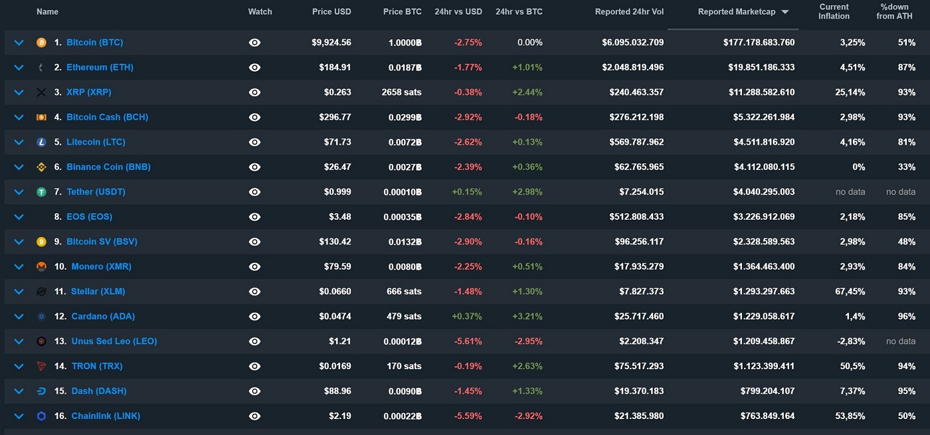Toggle watch eye for Bitcoin SV
This screenshot has width=930, height=435.
click(x=254, y=242)
